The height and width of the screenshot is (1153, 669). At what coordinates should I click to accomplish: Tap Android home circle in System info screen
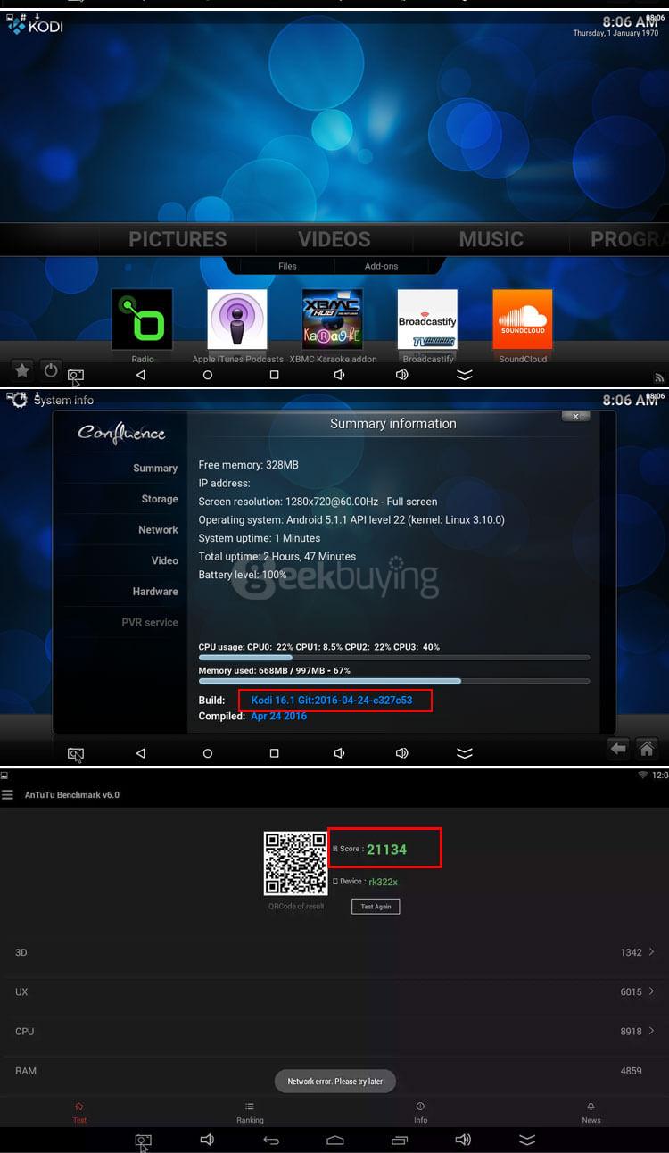208,753
